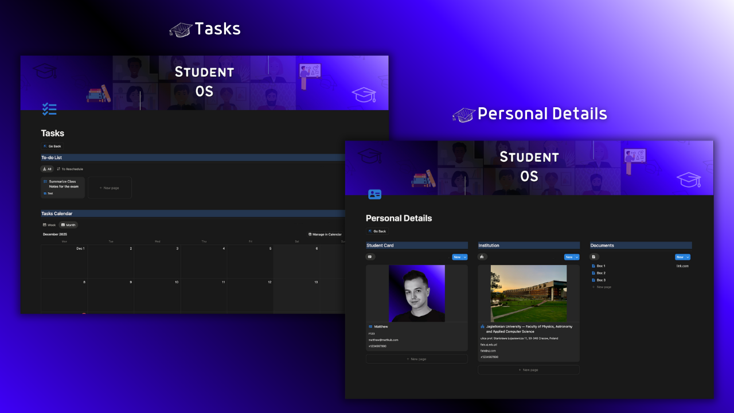The image size is (734, 413).
Task: Open the link.com hyperlink next to Doc 1
Action: (x=683, y=266)
